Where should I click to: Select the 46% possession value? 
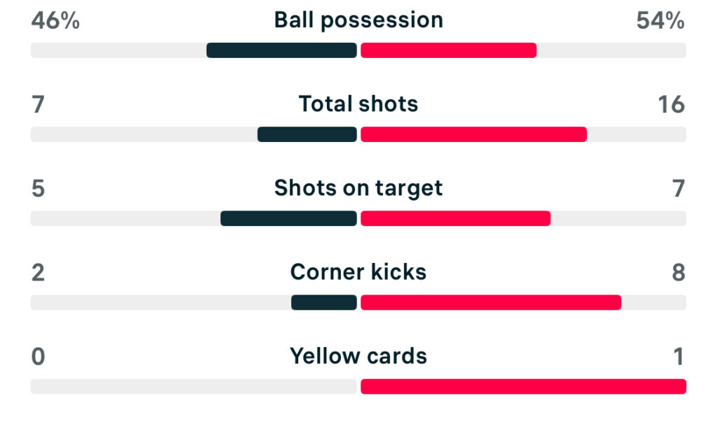pyautogui.click(x=55, y=21)
